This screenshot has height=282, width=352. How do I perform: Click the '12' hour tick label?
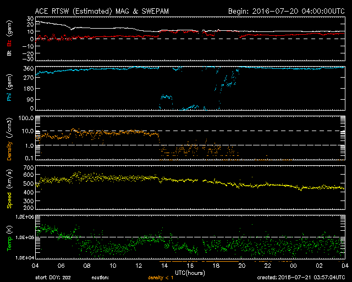click(x=139, y=265)
